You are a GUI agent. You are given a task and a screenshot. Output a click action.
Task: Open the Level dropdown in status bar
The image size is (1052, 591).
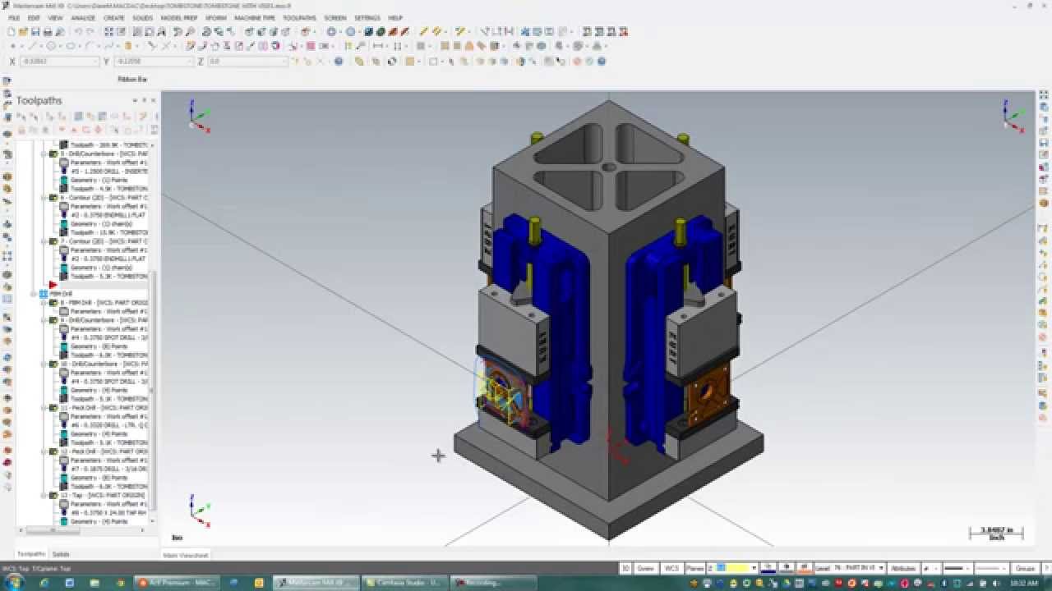pyautogui.click(x=882, y=568)
